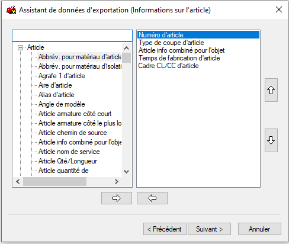Screen dimensions: 289x244
Task: Add selected field with right arrow button
Action: (117, 198)
